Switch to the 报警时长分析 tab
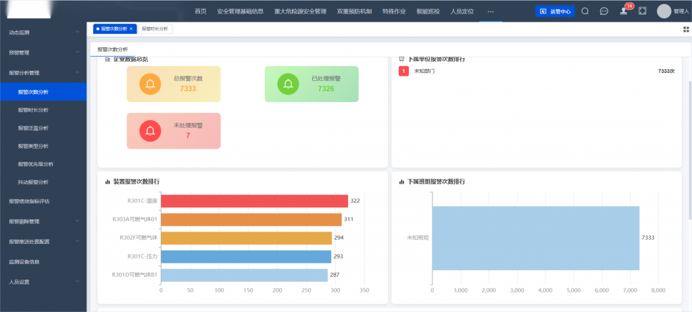 (x=155, y=29)
